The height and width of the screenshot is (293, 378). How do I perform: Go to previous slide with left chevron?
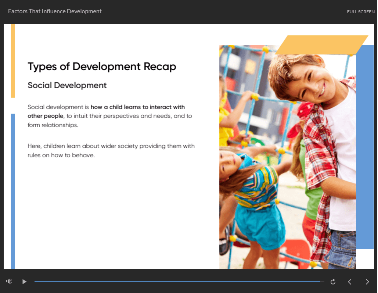[x=350, y=282]
